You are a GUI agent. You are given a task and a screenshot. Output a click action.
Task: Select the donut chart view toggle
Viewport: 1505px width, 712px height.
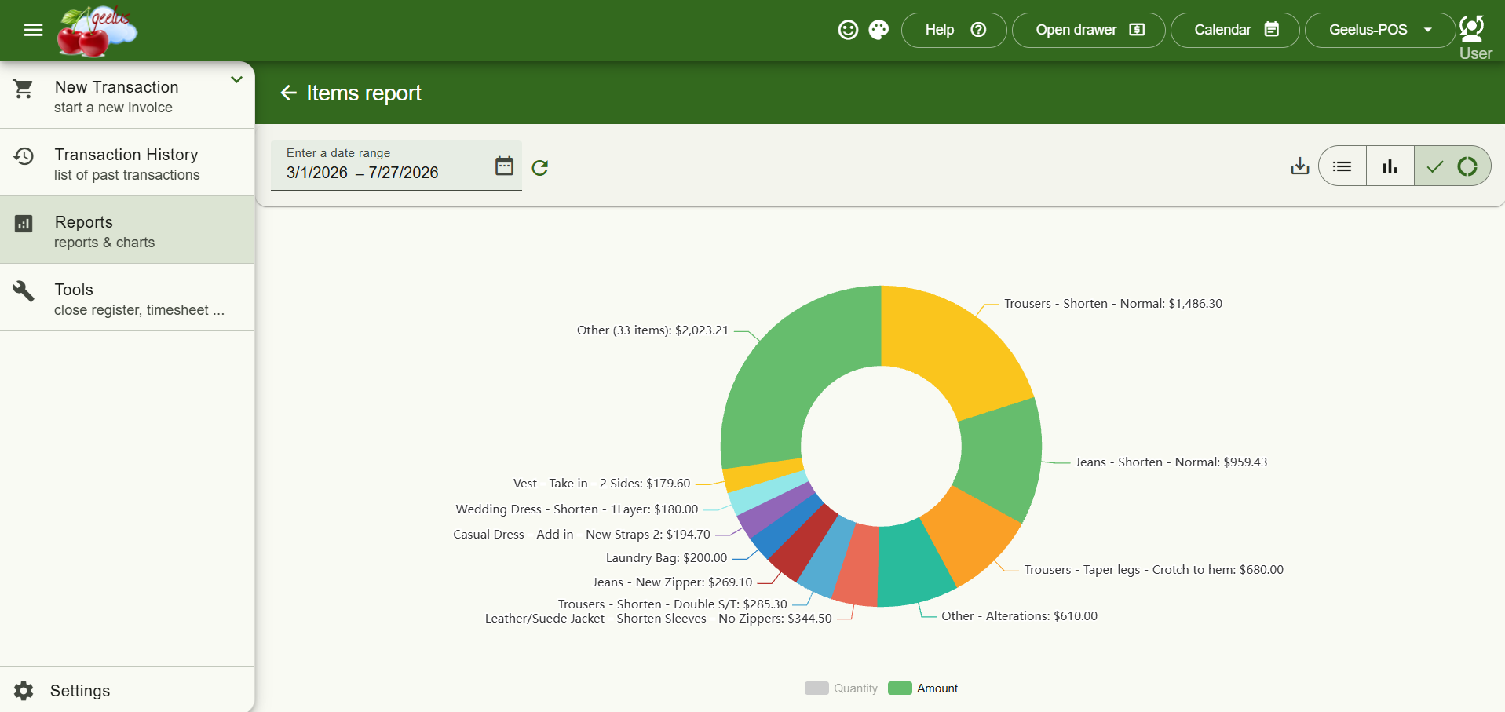[1452, 166]
